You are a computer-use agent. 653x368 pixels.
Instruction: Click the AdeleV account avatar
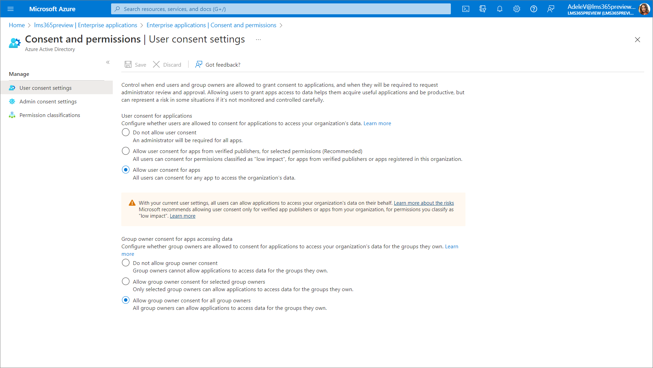644,9
